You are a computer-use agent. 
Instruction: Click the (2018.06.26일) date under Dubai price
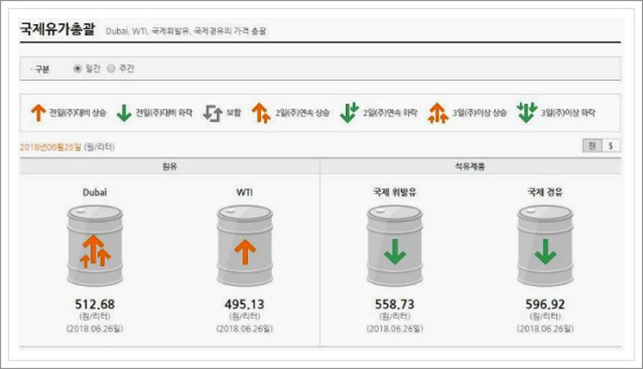95,328
